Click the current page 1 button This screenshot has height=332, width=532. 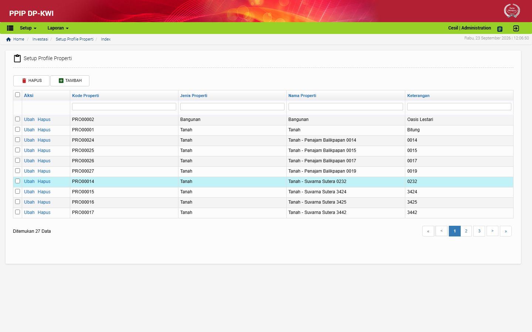[x=455, y=231]
